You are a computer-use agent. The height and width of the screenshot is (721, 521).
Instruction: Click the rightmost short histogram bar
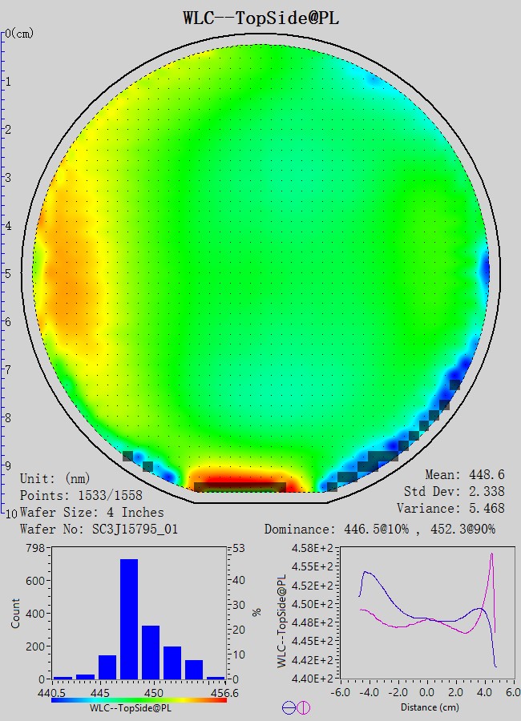(x=216, y=678)
